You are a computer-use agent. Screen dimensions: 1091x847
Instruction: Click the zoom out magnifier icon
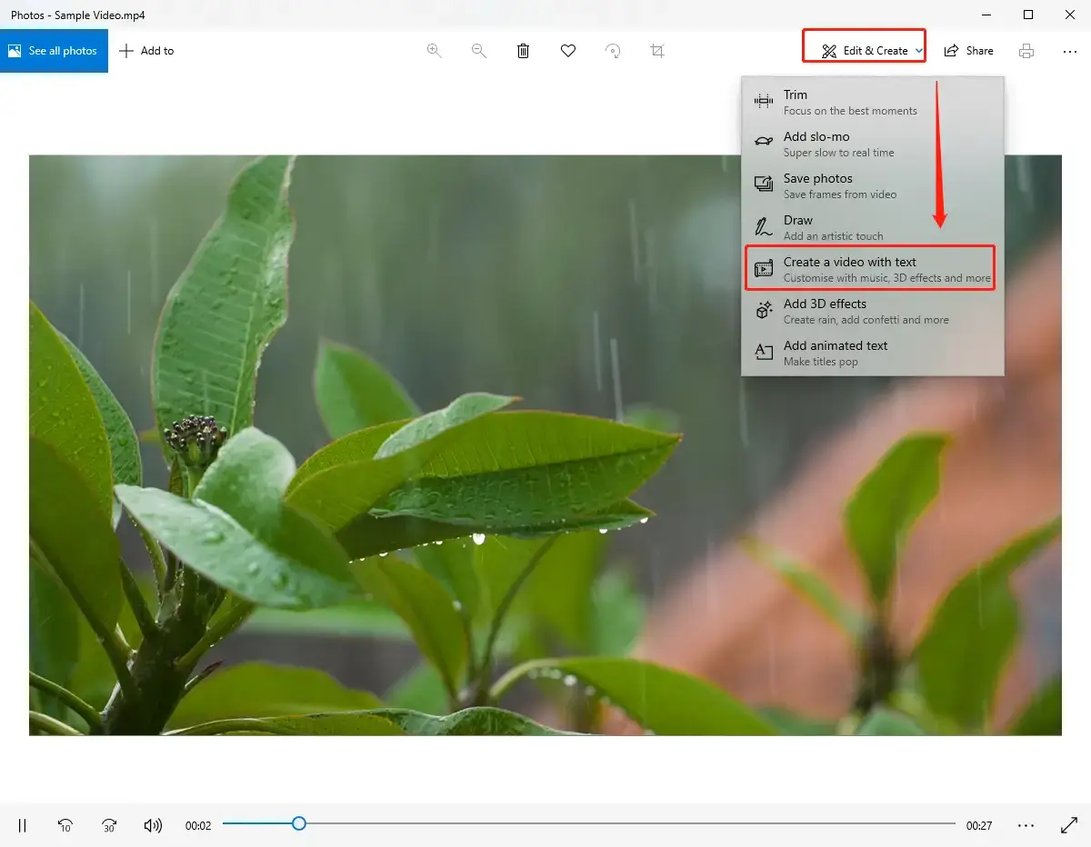[479, 51]
